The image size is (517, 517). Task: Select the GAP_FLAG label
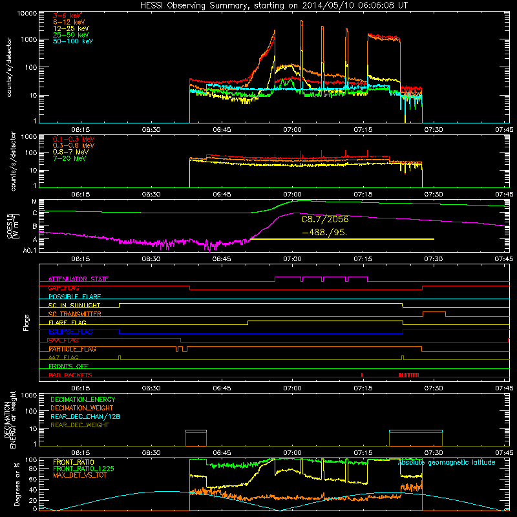[x=63, y=288]
